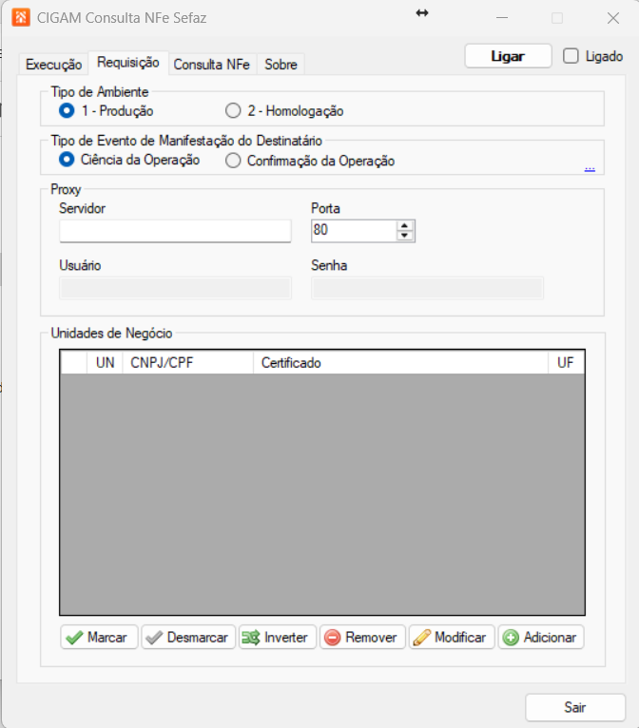Click the Marcar button
The height and width of the screenshot is (728, 639).
coord(99,637)
